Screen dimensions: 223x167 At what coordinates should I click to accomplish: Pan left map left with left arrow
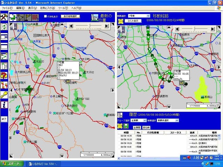(11, 90)
